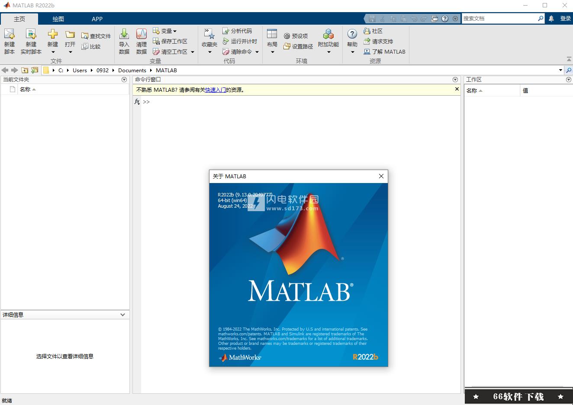The width and height of the screenshot is (573, 405).
Task: Collapse the 详细信息 details panel
Action: [123, 315]
